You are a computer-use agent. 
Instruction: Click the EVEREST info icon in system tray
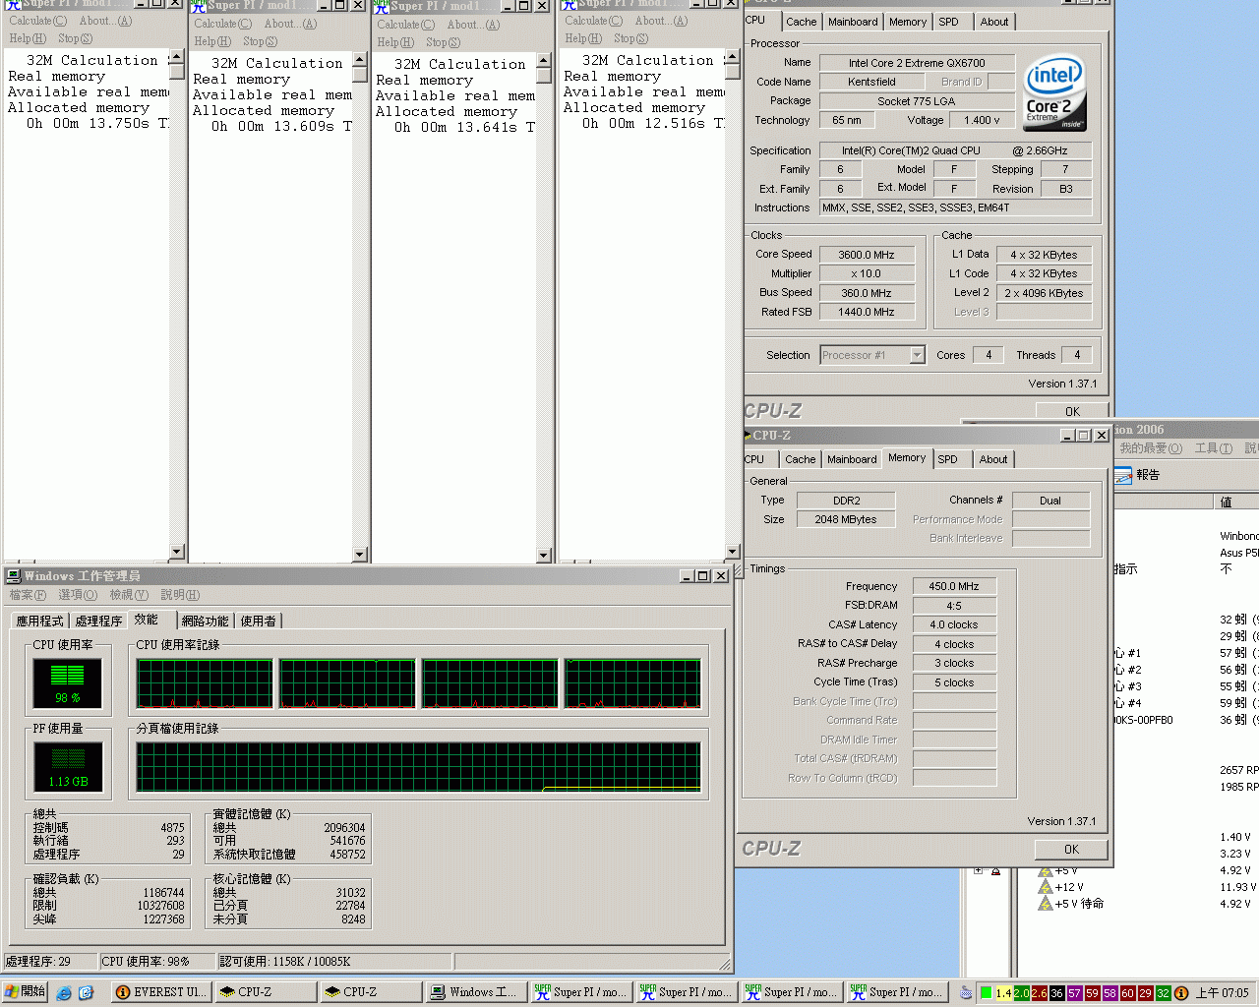1181,993
